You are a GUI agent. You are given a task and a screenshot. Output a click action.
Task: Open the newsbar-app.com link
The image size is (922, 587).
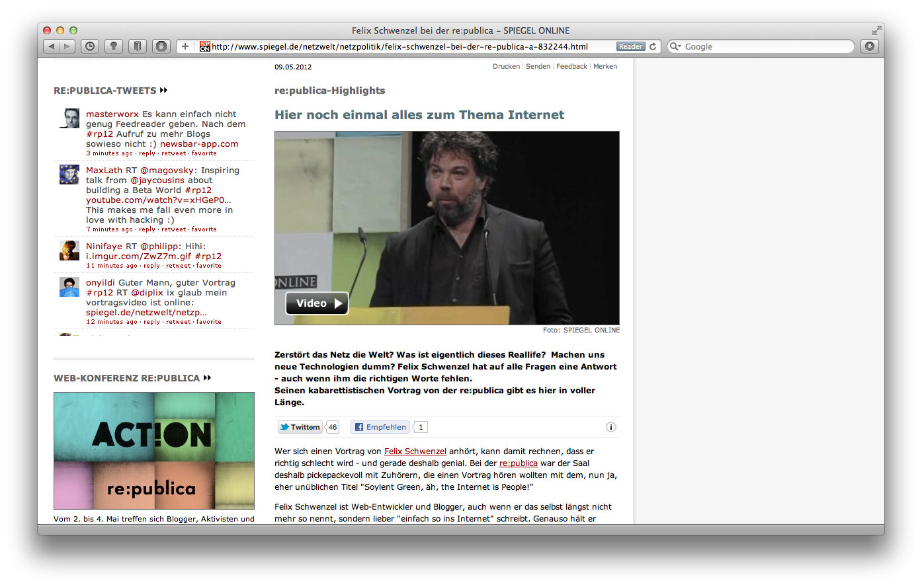[x=199, y=143]
